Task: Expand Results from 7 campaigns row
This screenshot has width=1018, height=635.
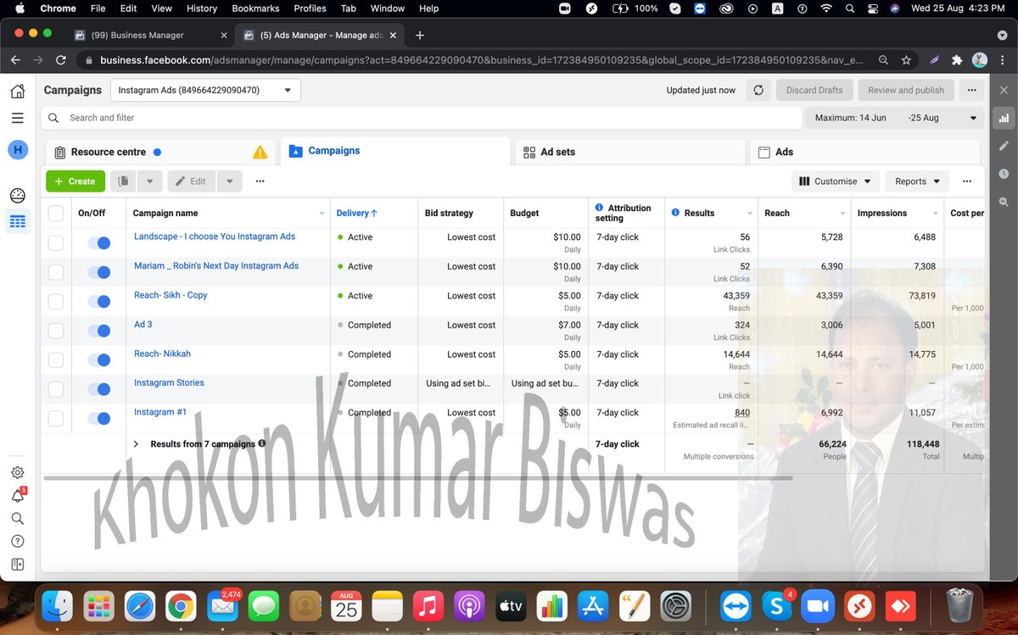Action: tap(136, 443)
